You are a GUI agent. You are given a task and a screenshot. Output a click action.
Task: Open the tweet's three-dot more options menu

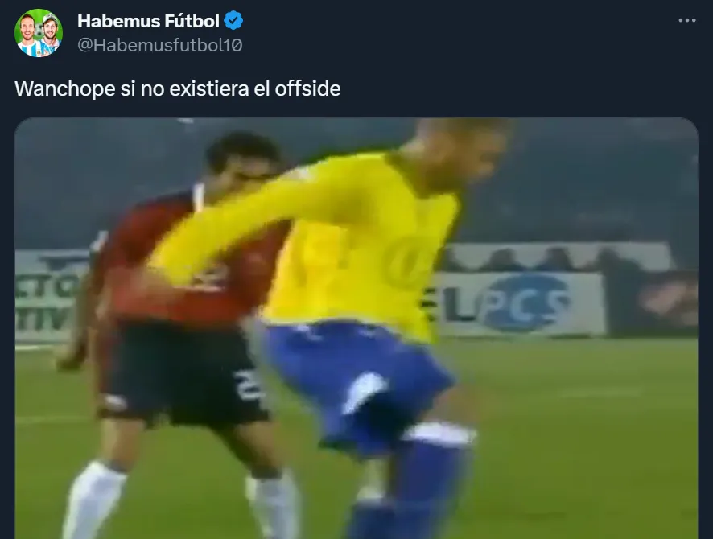(x=686, y=20)
